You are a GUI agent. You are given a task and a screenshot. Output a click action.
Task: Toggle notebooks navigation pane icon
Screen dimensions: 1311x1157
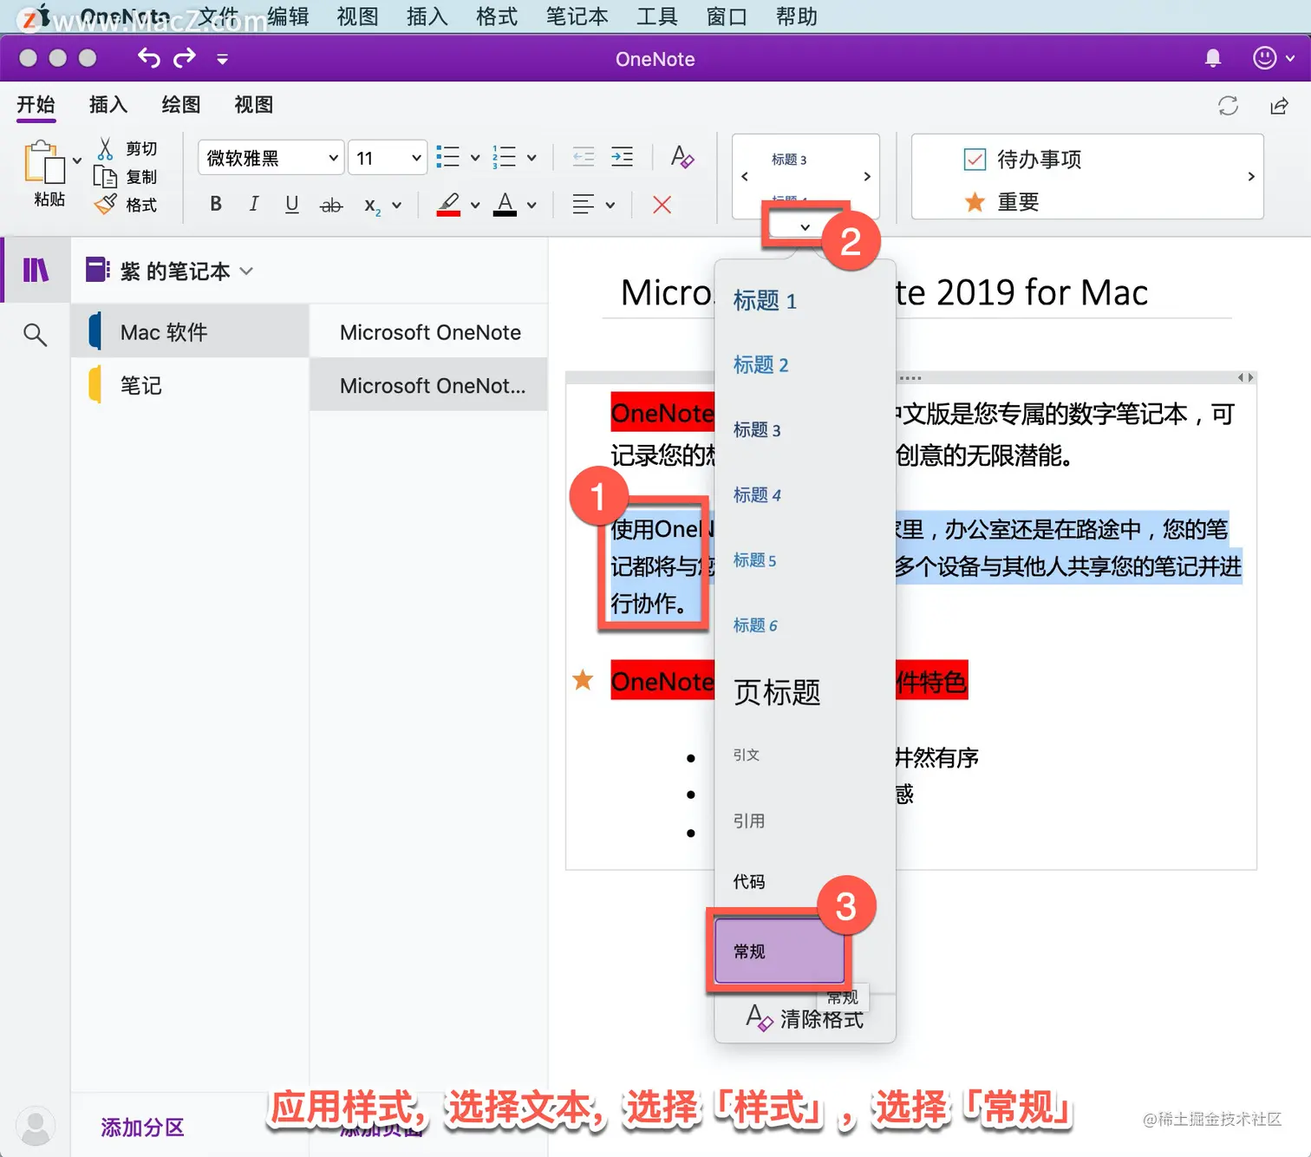(36, 271)
